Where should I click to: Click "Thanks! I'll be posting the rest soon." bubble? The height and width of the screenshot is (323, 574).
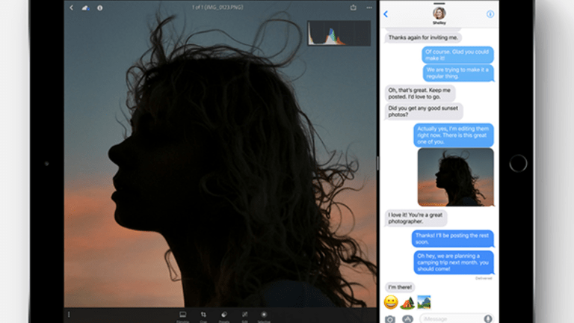pos(452,239)
